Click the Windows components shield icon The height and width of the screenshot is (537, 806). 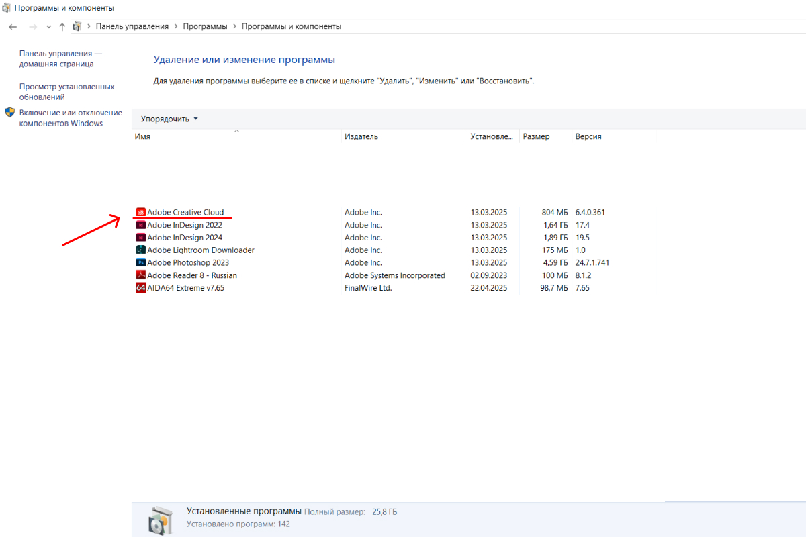[10, 113]
